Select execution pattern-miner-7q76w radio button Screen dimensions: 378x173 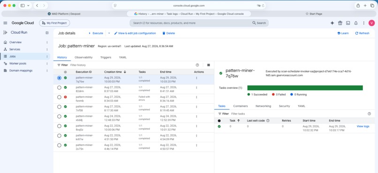(x=59, y=78)
